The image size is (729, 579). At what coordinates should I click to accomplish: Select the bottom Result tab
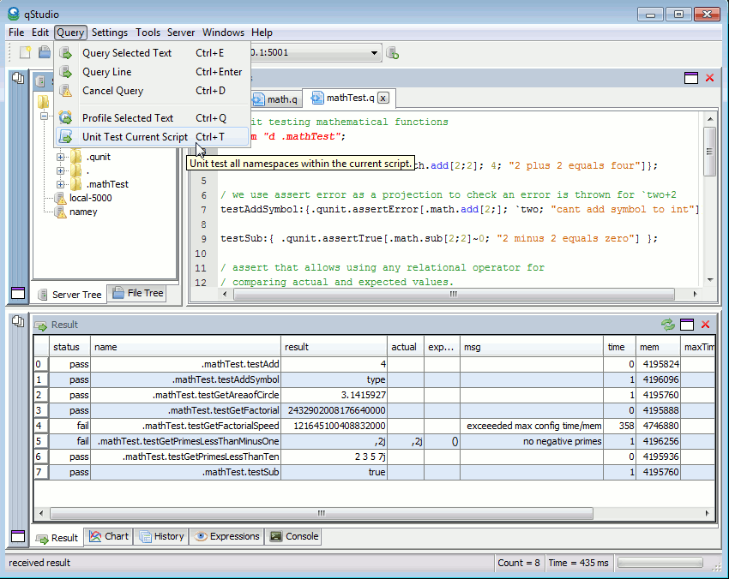pos(57,538)
